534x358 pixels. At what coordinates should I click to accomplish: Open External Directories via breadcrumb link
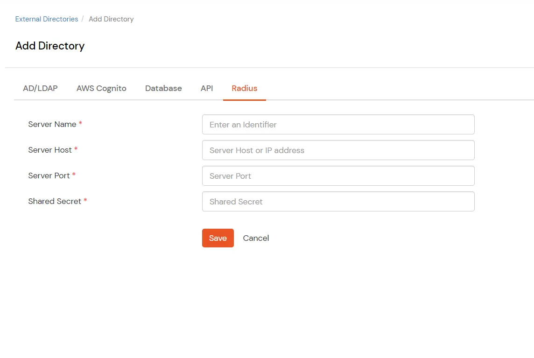point(46,19)
